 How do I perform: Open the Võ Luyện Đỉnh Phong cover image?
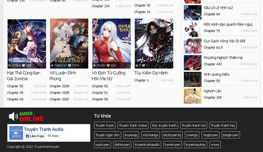69,43
